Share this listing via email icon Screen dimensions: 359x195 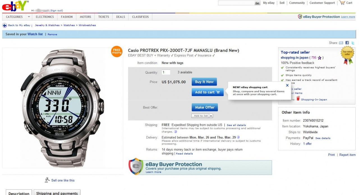click(x=341, y=43)
